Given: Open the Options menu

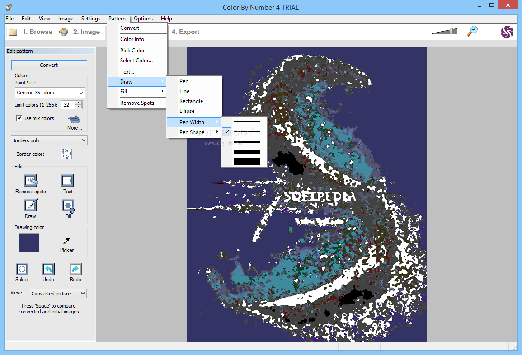Looking at the screenshot, I should pyautogui.click(x=143, y=19).
